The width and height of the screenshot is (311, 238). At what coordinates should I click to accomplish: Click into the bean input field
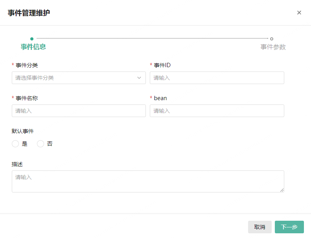[x=217, y=111]
